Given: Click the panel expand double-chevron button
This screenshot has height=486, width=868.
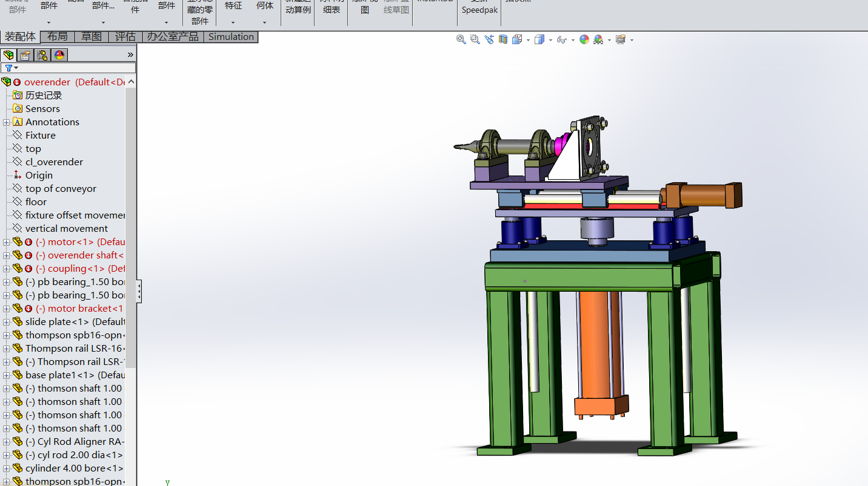Looking at the screenshot, I should pos(130,55).
